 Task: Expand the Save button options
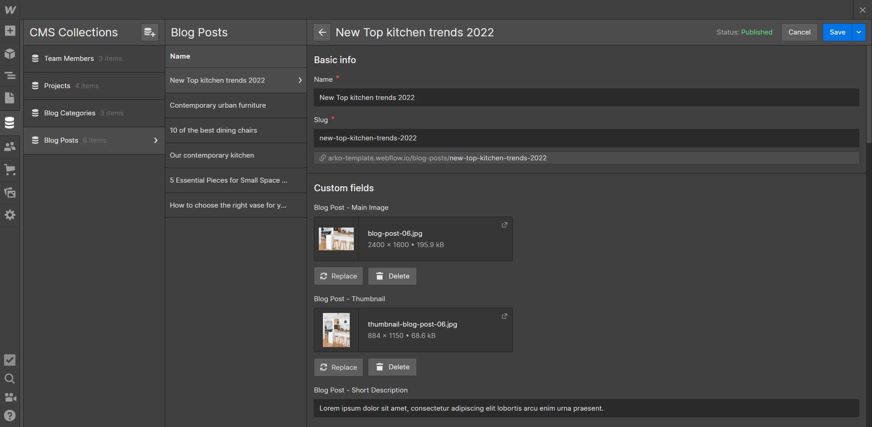[859, 32]
